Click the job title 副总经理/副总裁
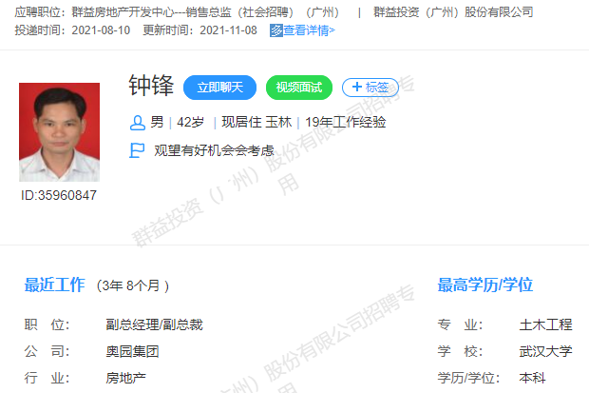This screenshot has width=589, height=393. point(155,324)
